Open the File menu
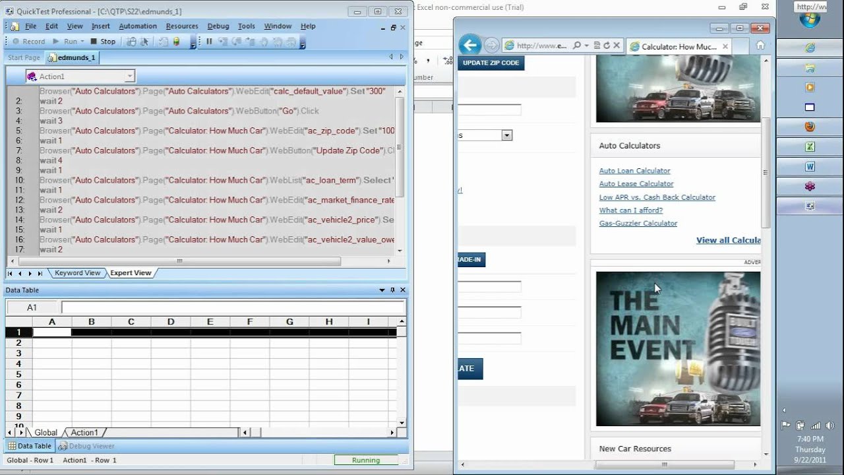 coord(30,26)
